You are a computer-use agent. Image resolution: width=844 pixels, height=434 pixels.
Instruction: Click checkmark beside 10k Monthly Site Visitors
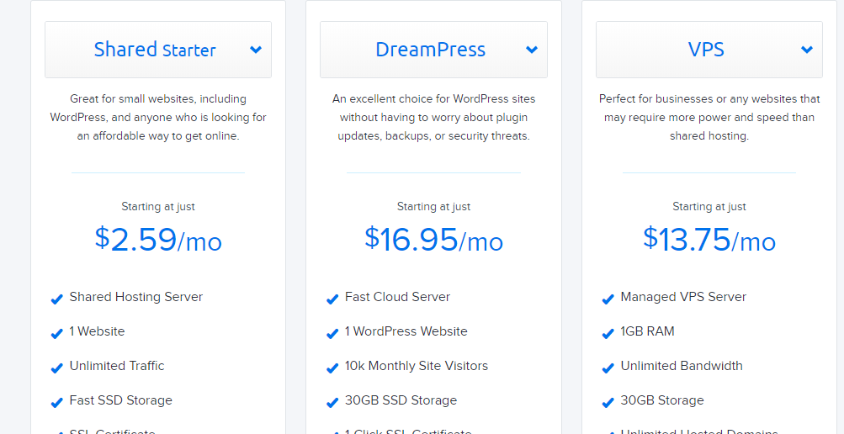click(332, 368)
